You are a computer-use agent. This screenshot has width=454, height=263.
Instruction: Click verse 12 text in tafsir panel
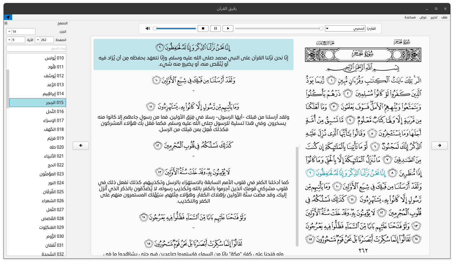193,145
